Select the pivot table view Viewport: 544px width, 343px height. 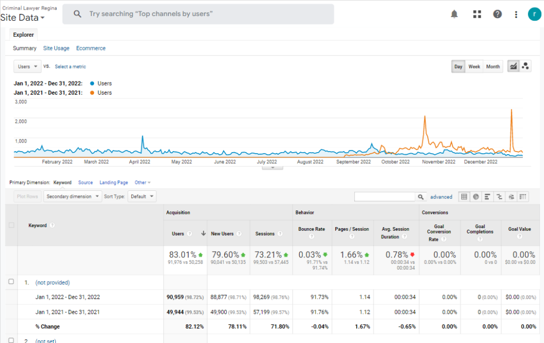tap(523, 197)
